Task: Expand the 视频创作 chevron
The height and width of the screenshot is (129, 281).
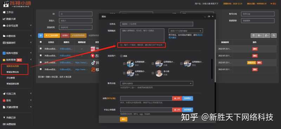Action: pos(31,42)
